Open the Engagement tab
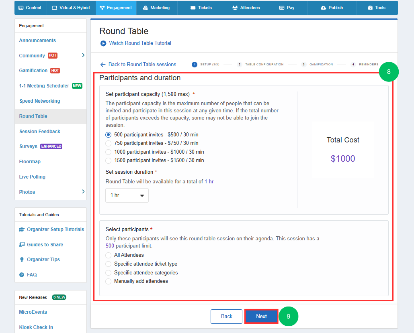Screen dimensions: 414x333 (116, 8)
